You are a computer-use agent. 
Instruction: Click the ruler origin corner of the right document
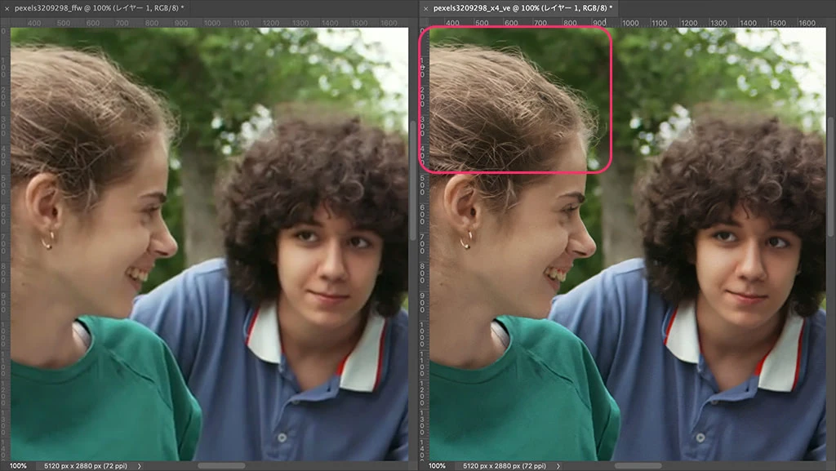click(x=423, y=23)
